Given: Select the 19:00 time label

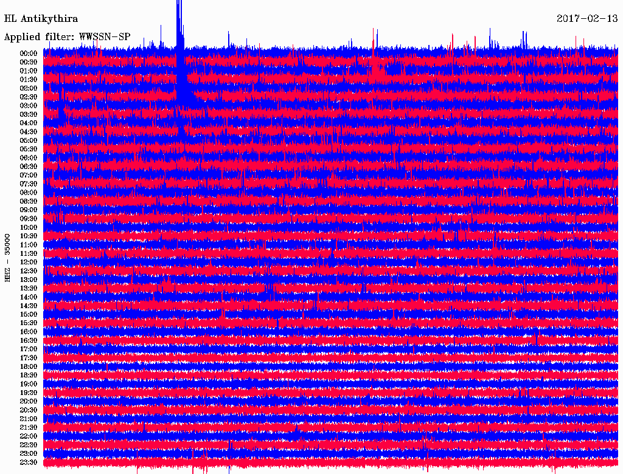Looking at the screenshot, I should coord(29,384).
